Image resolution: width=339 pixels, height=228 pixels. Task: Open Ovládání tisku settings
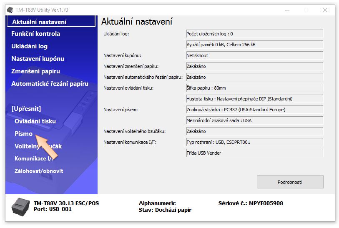coord(35,121)
